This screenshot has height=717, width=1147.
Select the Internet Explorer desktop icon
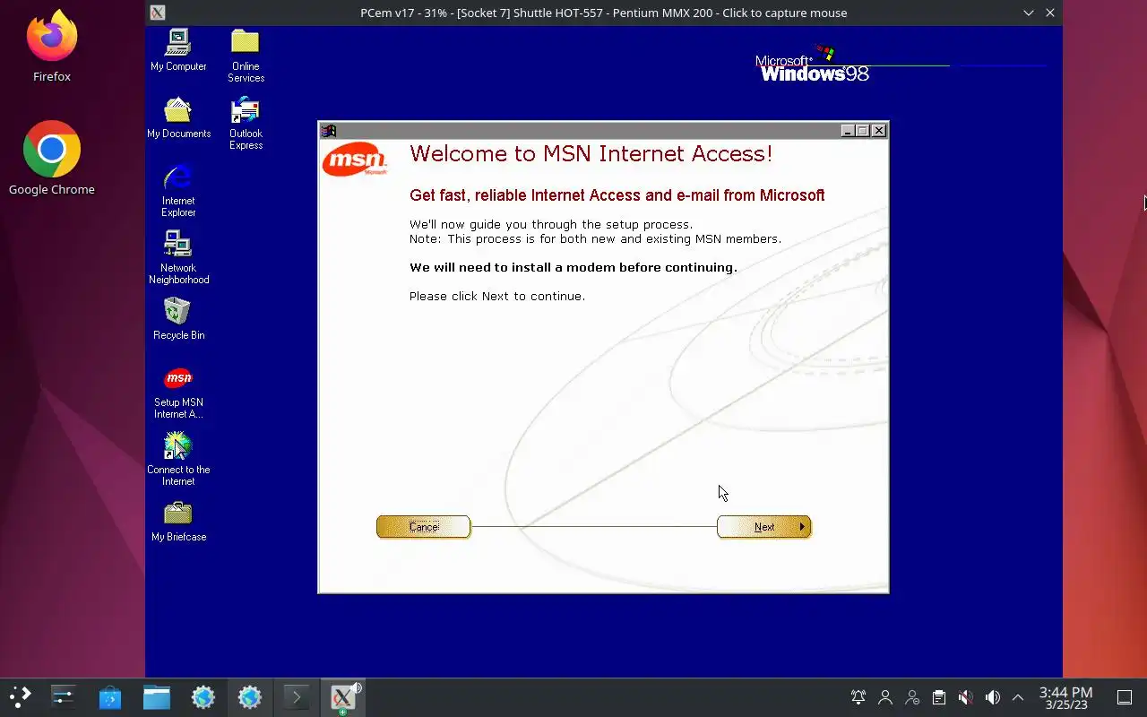click(178, 190)
